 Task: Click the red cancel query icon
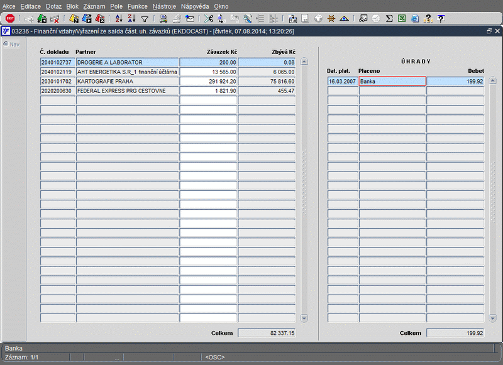[x=100, y=19]
